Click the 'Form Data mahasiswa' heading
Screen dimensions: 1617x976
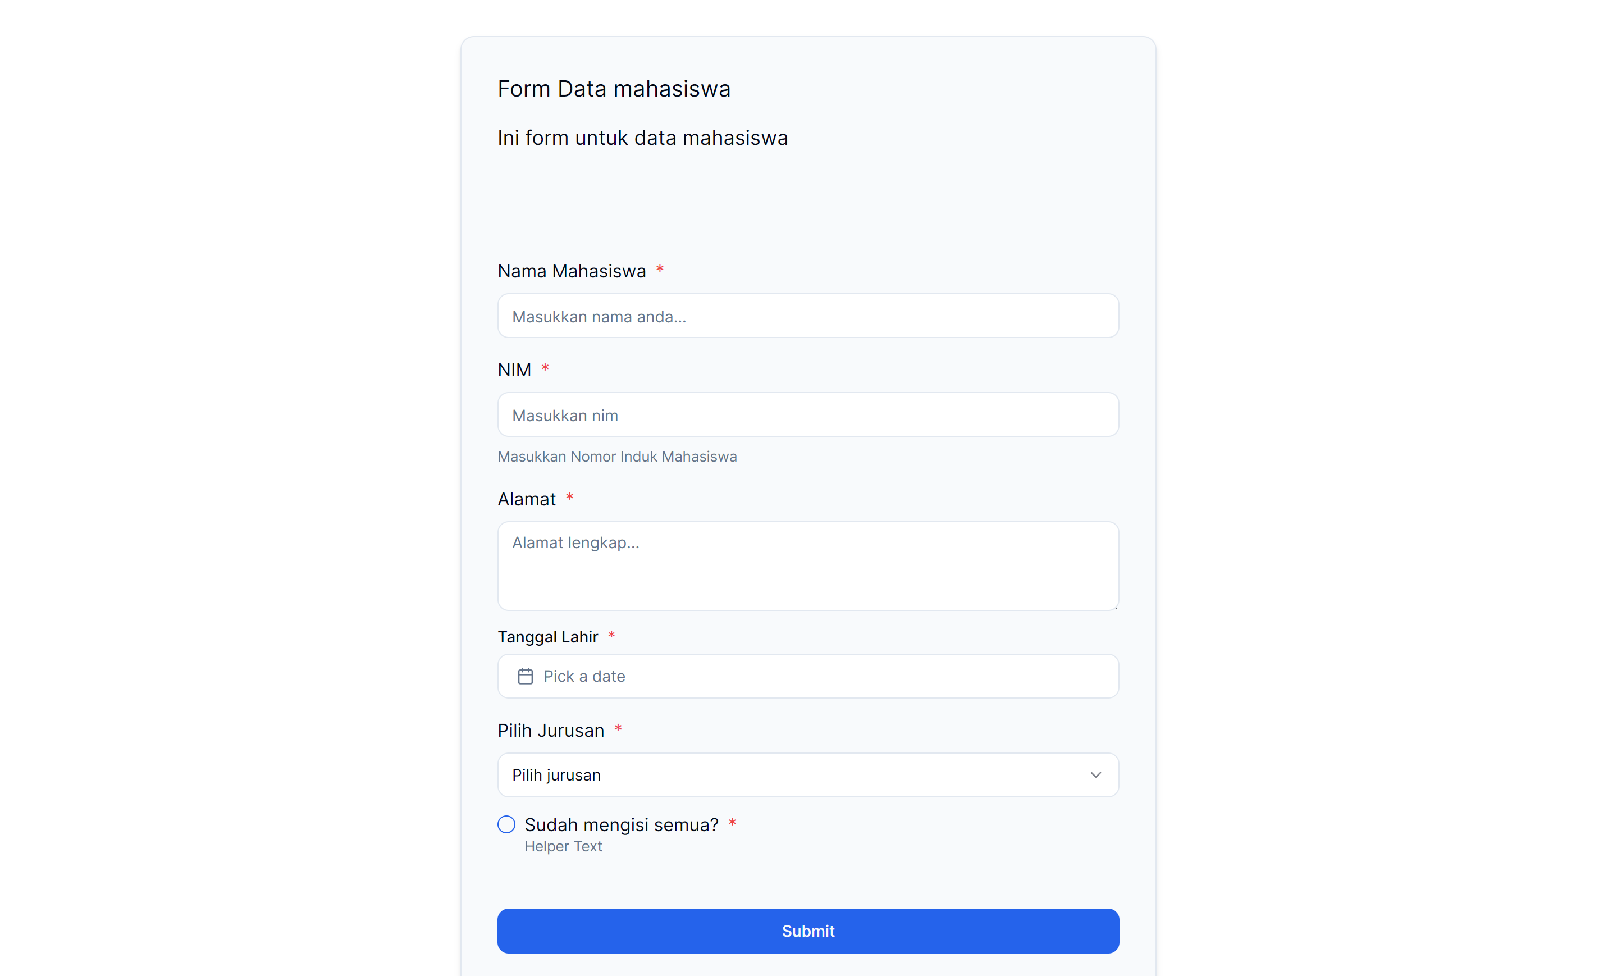pyautogui.click(x=614, y=89)
